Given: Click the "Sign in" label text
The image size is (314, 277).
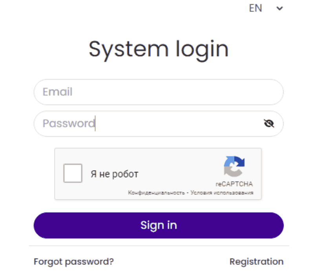Looking at the screenshot, I should [x=159, y=225].
